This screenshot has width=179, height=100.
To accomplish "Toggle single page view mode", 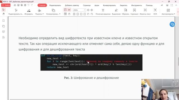I will coord(65,10).
